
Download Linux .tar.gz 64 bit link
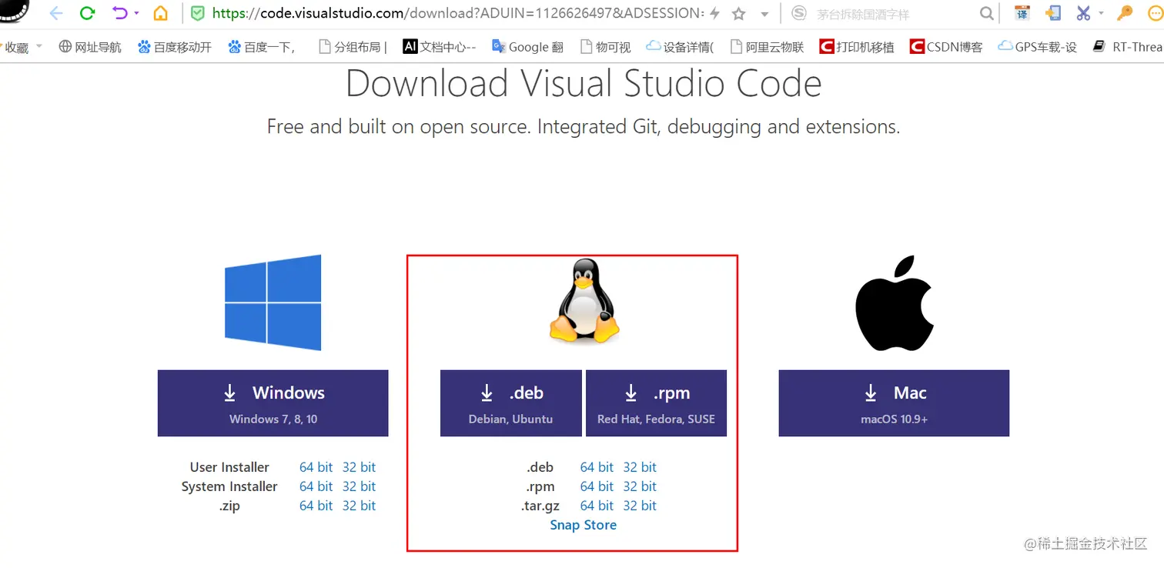597,506
